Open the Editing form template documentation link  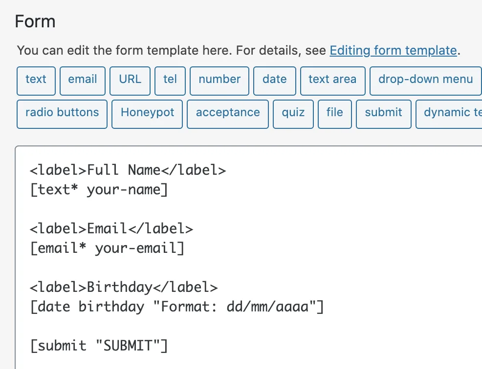(393, 50)
